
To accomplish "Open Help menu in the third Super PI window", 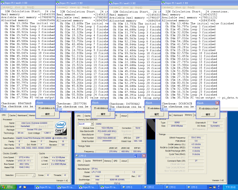I will pyautogui.click(x=139, y=7).
